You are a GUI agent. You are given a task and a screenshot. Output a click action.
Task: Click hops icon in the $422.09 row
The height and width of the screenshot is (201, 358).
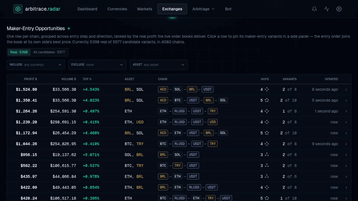coord(267,187)
